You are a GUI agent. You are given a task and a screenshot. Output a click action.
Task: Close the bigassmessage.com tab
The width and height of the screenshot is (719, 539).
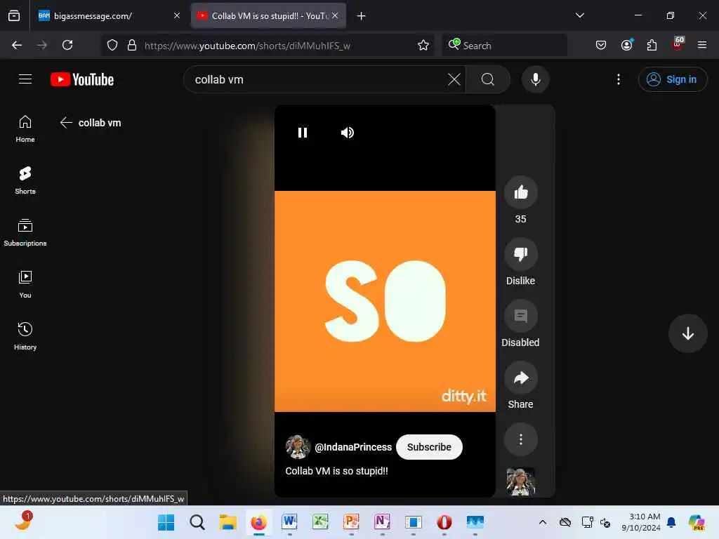pos(176,15)
